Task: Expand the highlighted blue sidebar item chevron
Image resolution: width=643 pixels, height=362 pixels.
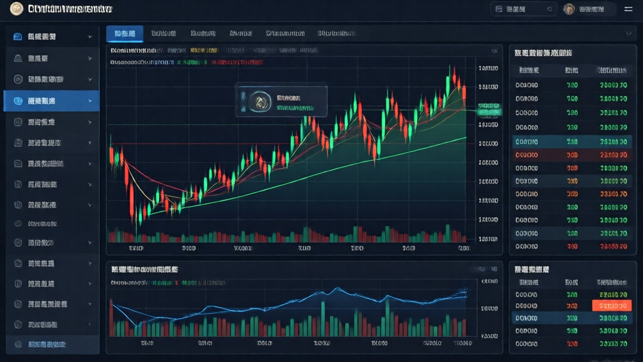Action: click(90, 101)
